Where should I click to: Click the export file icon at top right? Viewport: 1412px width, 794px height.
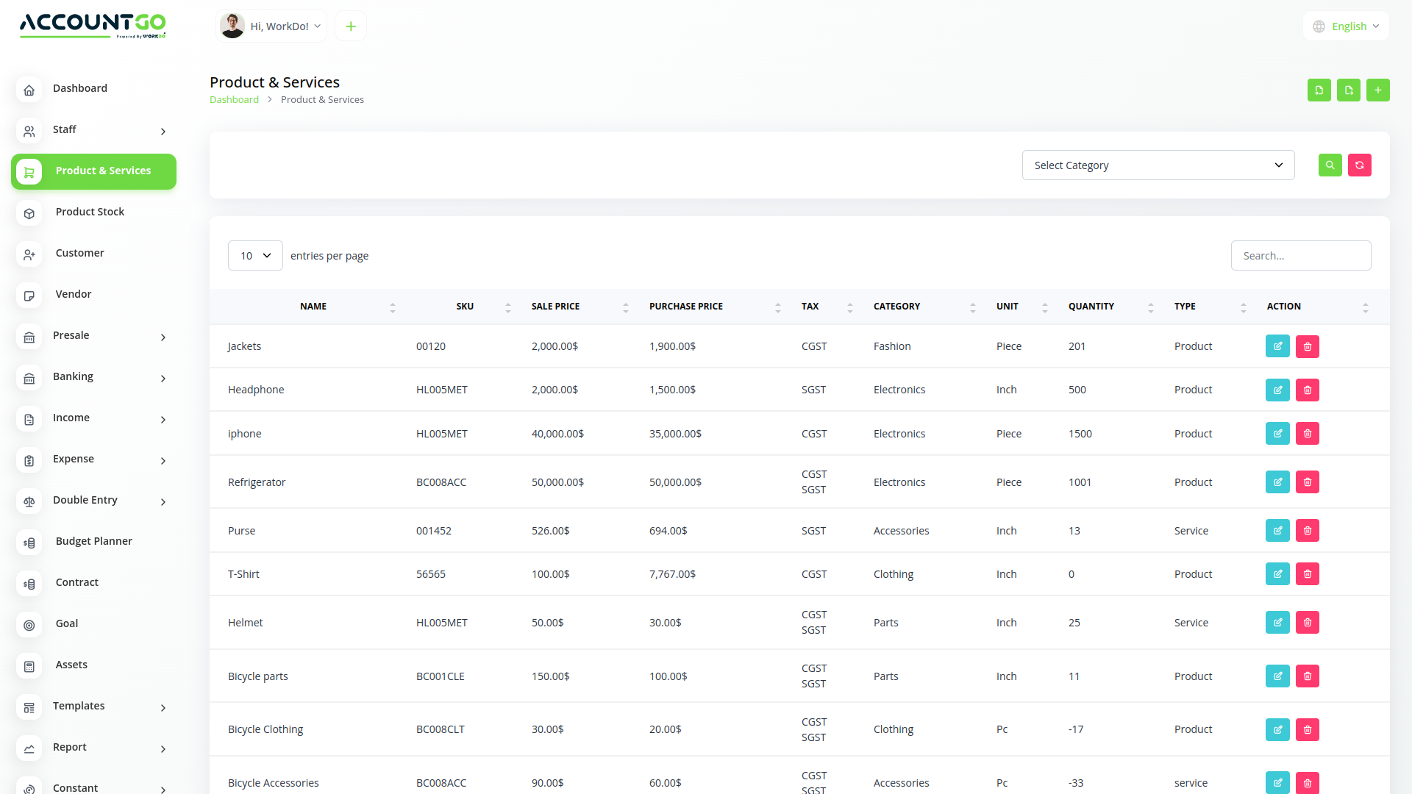coord(1349,90)
